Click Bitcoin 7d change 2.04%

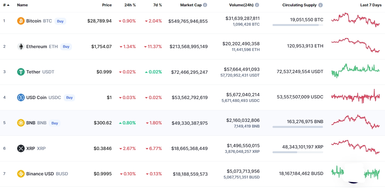click(x=153, y=21)
